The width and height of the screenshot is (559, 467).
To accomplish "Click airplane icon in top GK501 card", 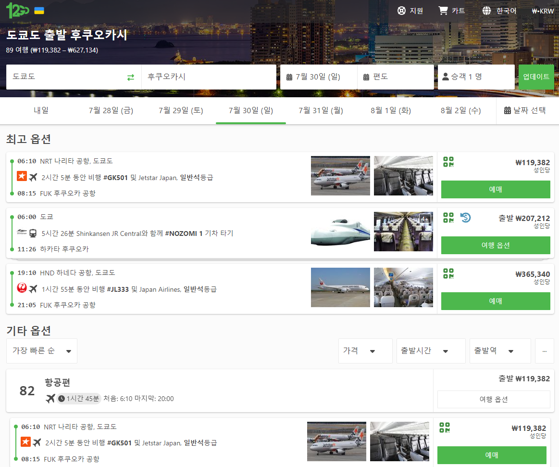I will pyautogui.click(x=33, y=177).
